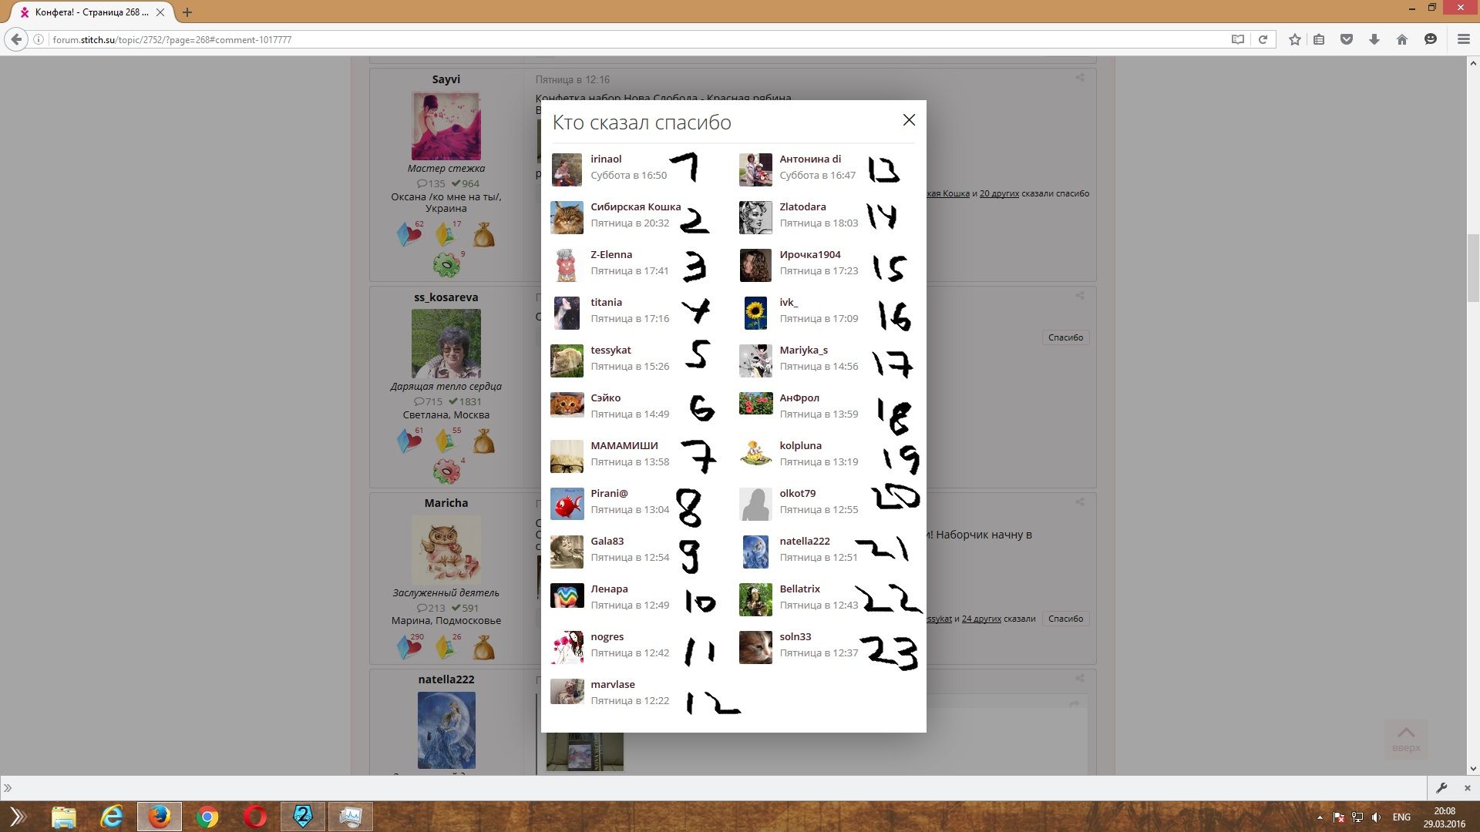Image resolution: width=1480 pixels, height=832 pixels.
Task: Open the Firefox hamburger menu
Action: (1463, 39)
